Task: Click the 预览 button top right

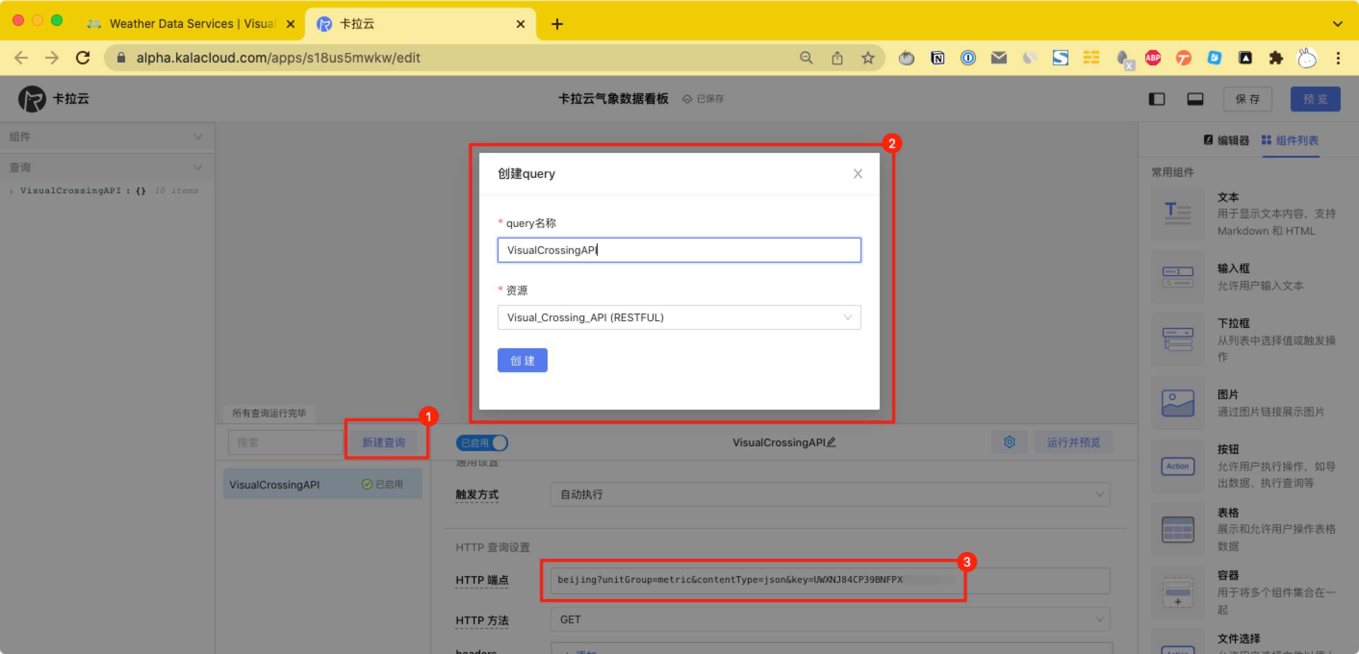Action: (1315, 99)
